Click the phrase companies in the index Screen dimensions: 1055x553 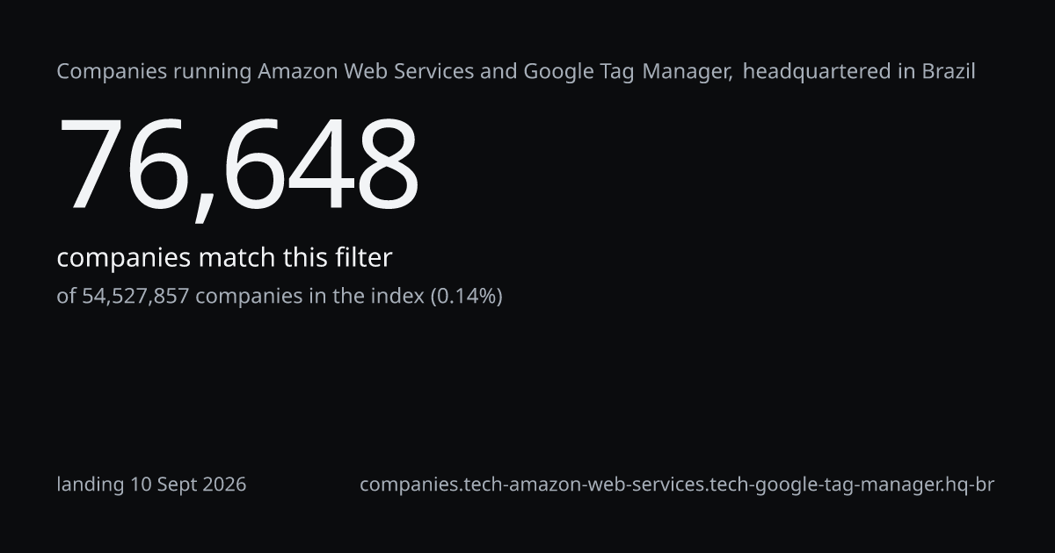tap(309, 297)
